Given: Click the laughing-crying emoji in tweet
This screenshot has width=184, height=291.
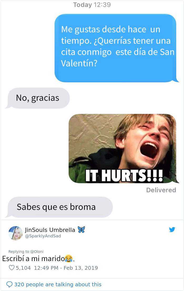Looking at the screenshot, I should click(69, 258).
